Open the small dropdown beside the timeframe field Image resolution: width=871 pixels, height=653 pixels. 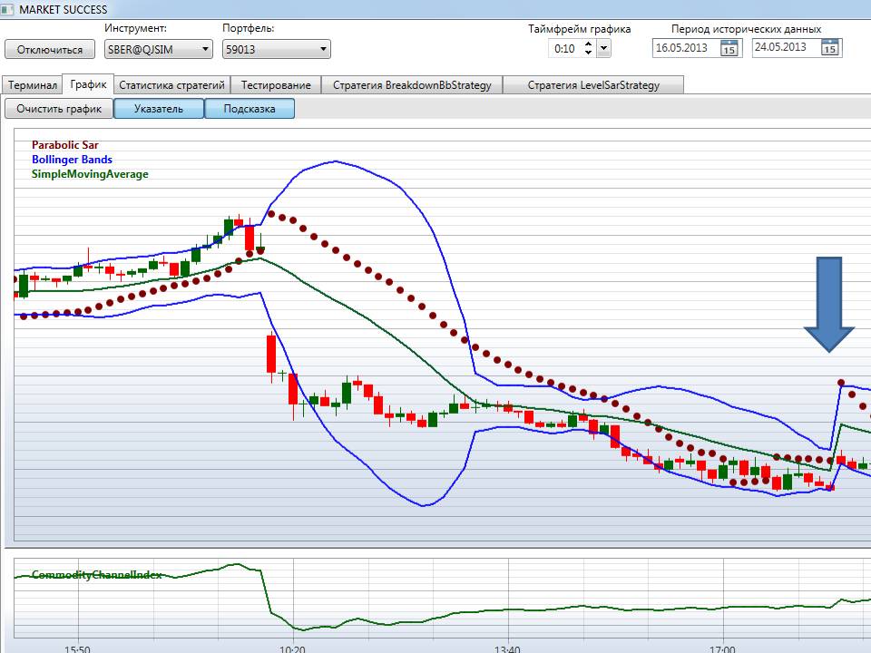604,49
